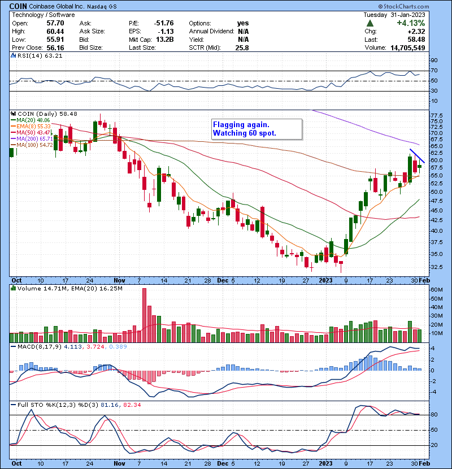The height and width of the screenshot is (469, 452).
Task: Click the Mkt Cap value 13.2B
Action: tap(165, 40)
